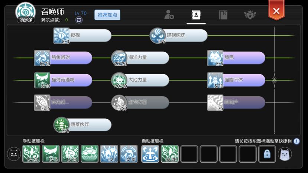
Task: Toggle the black cat face button
Action: click(x=14, y=154)
